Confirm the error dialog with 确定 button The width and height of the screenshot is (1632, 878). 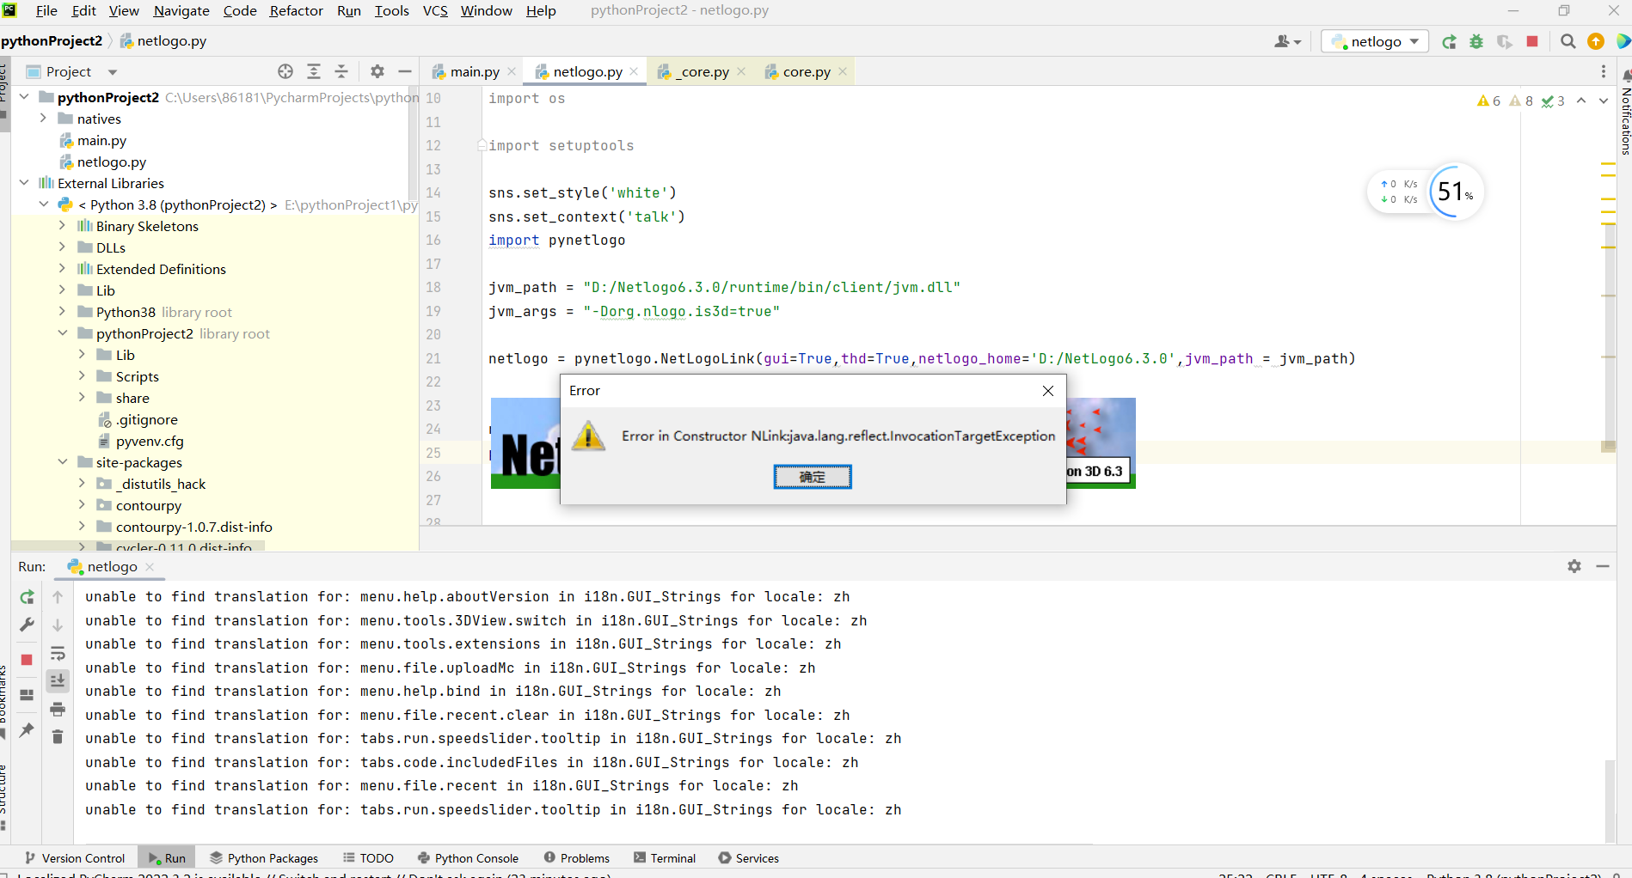point(812,477)
